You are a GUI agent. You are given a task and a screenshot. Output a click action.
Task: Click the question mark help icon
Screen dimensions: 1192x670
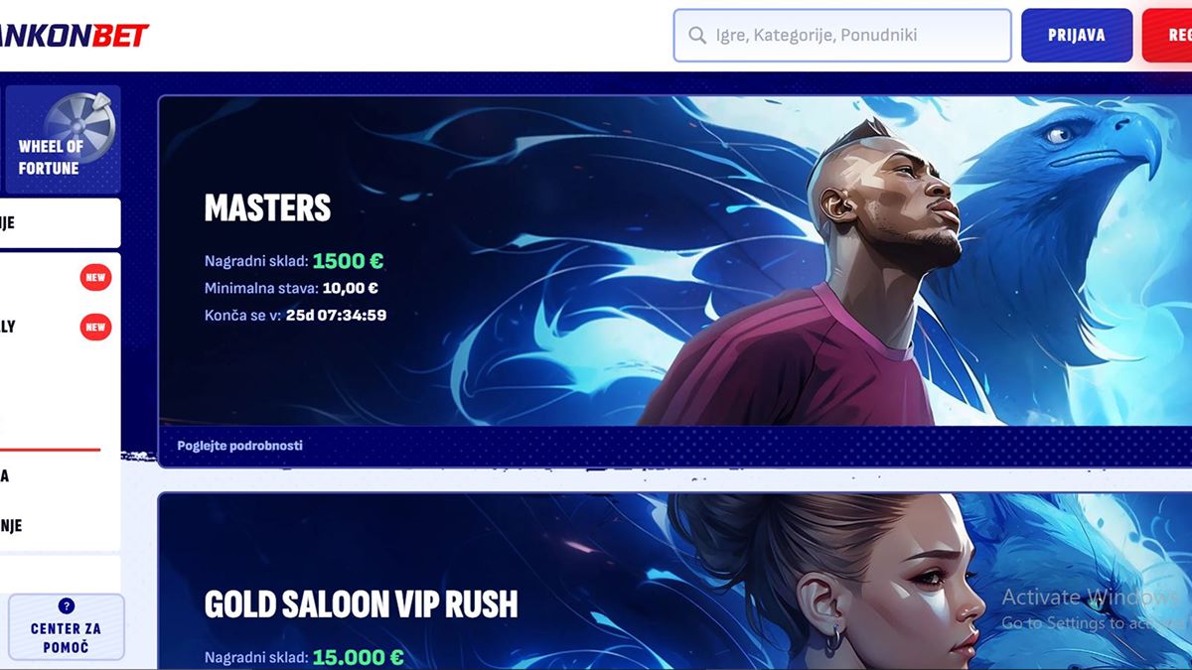pyautogui.click(x=67, y=605)
